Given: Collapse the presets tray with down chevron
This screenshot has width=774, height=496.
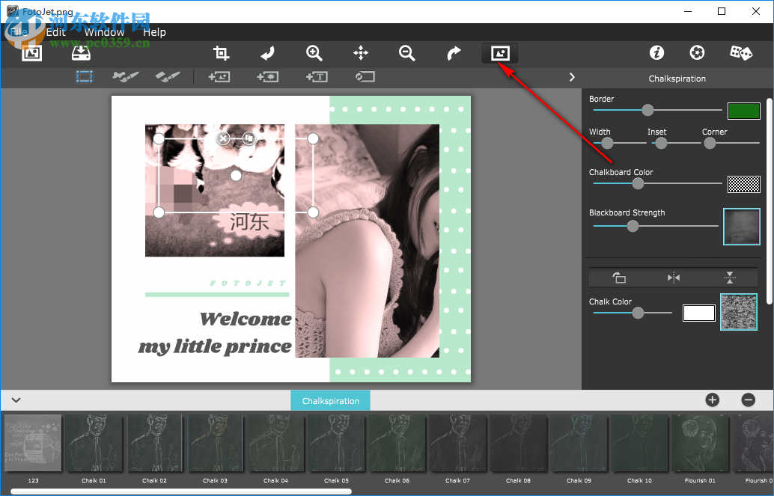Looking at the screenshot, I should point(16,399).
